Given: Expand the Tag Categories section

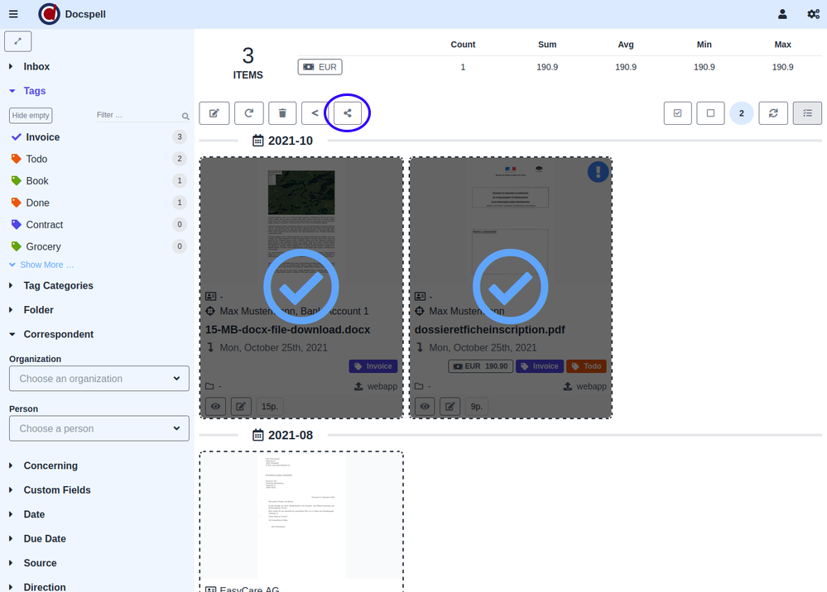Looking at the screenshot, I should coord(58,286).
